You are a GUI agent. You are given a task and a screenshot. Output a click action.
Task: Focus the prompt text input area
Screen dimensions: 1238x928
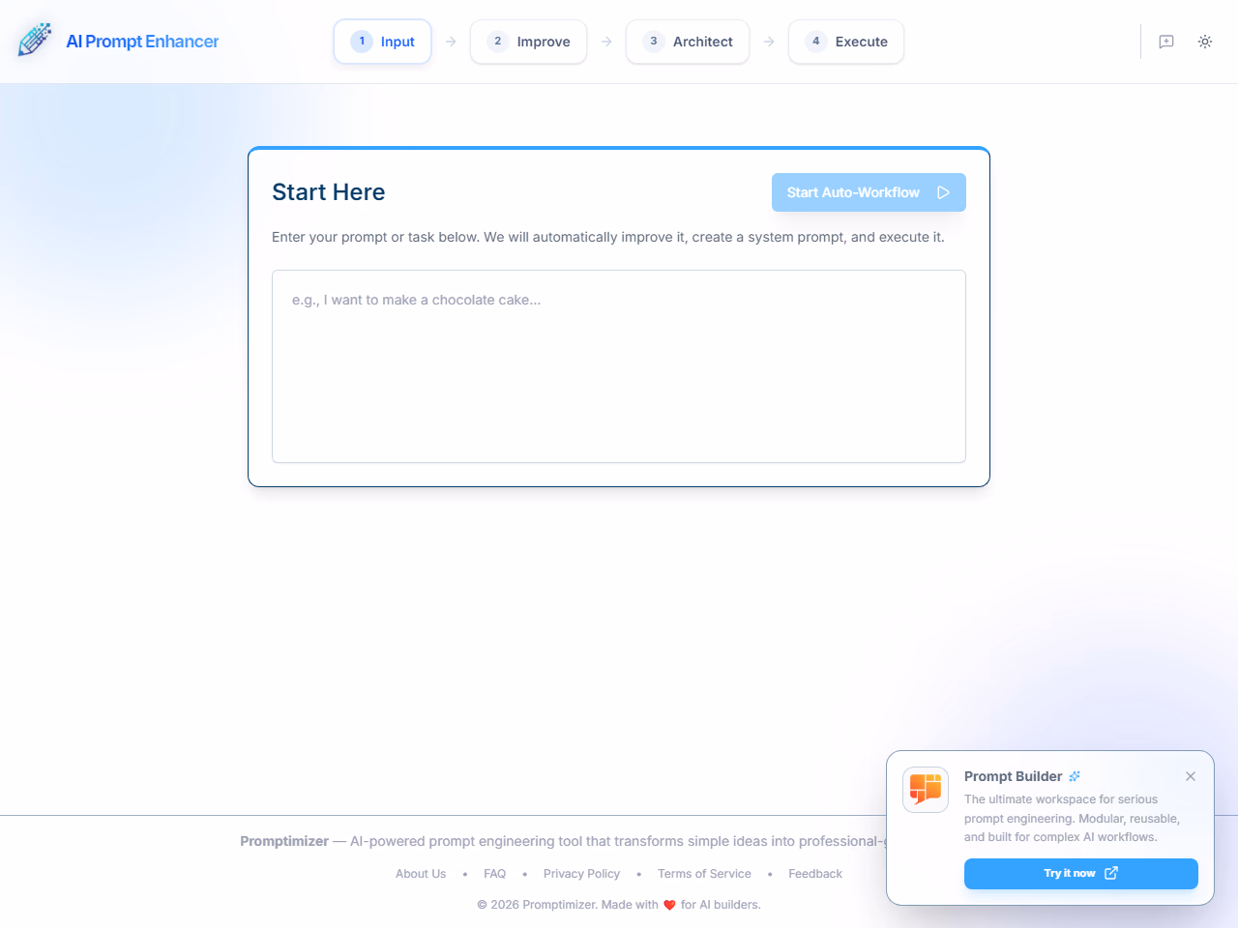[619, 366]
